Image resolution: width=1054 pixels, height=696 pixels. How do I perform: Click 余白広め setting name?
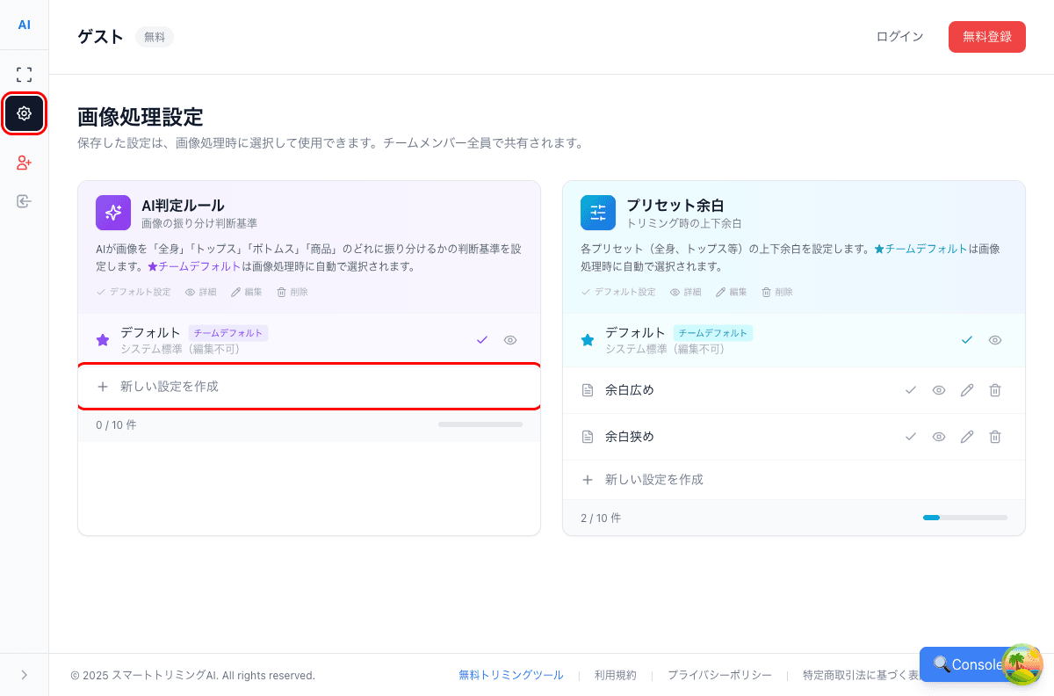(630, 390)
